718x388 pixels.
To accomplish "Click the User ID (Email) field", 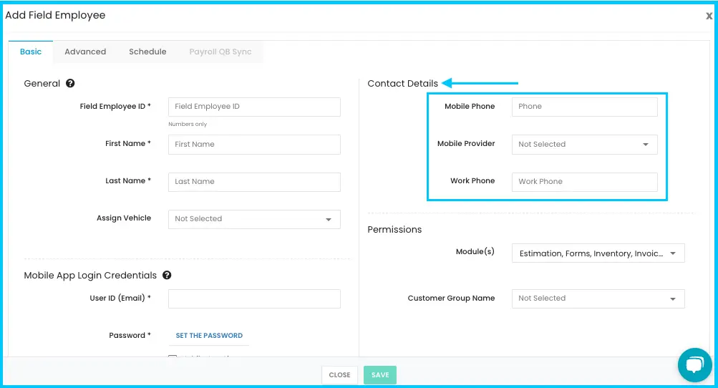I will pos(254,299).
